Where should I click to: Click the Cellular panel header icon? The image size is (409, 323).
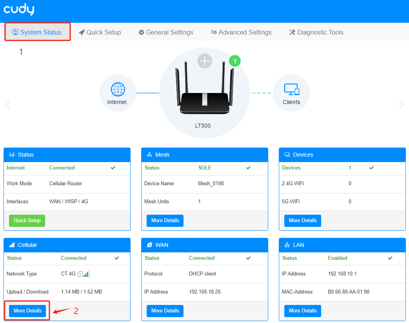point(12,245)
